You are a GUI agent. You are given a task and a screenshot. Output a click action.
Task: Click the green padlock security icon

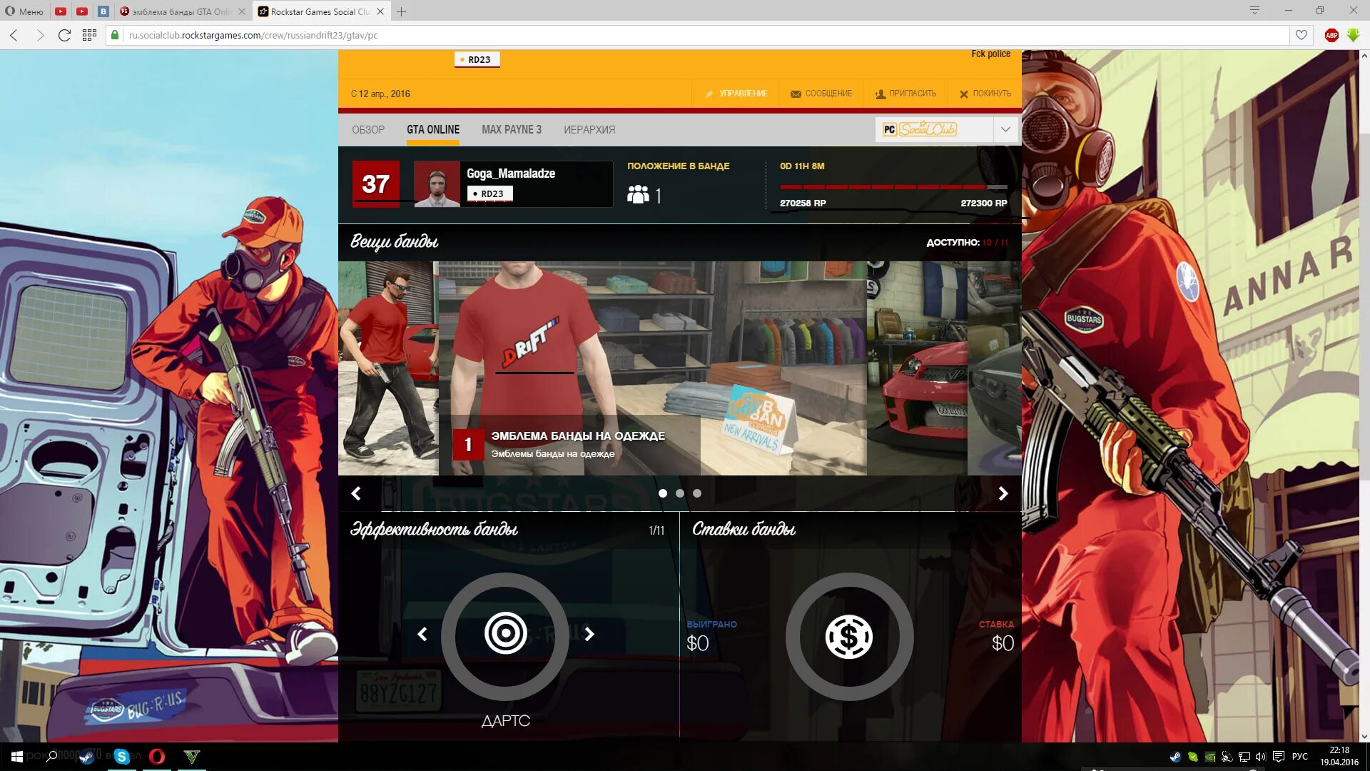[114, 35]
